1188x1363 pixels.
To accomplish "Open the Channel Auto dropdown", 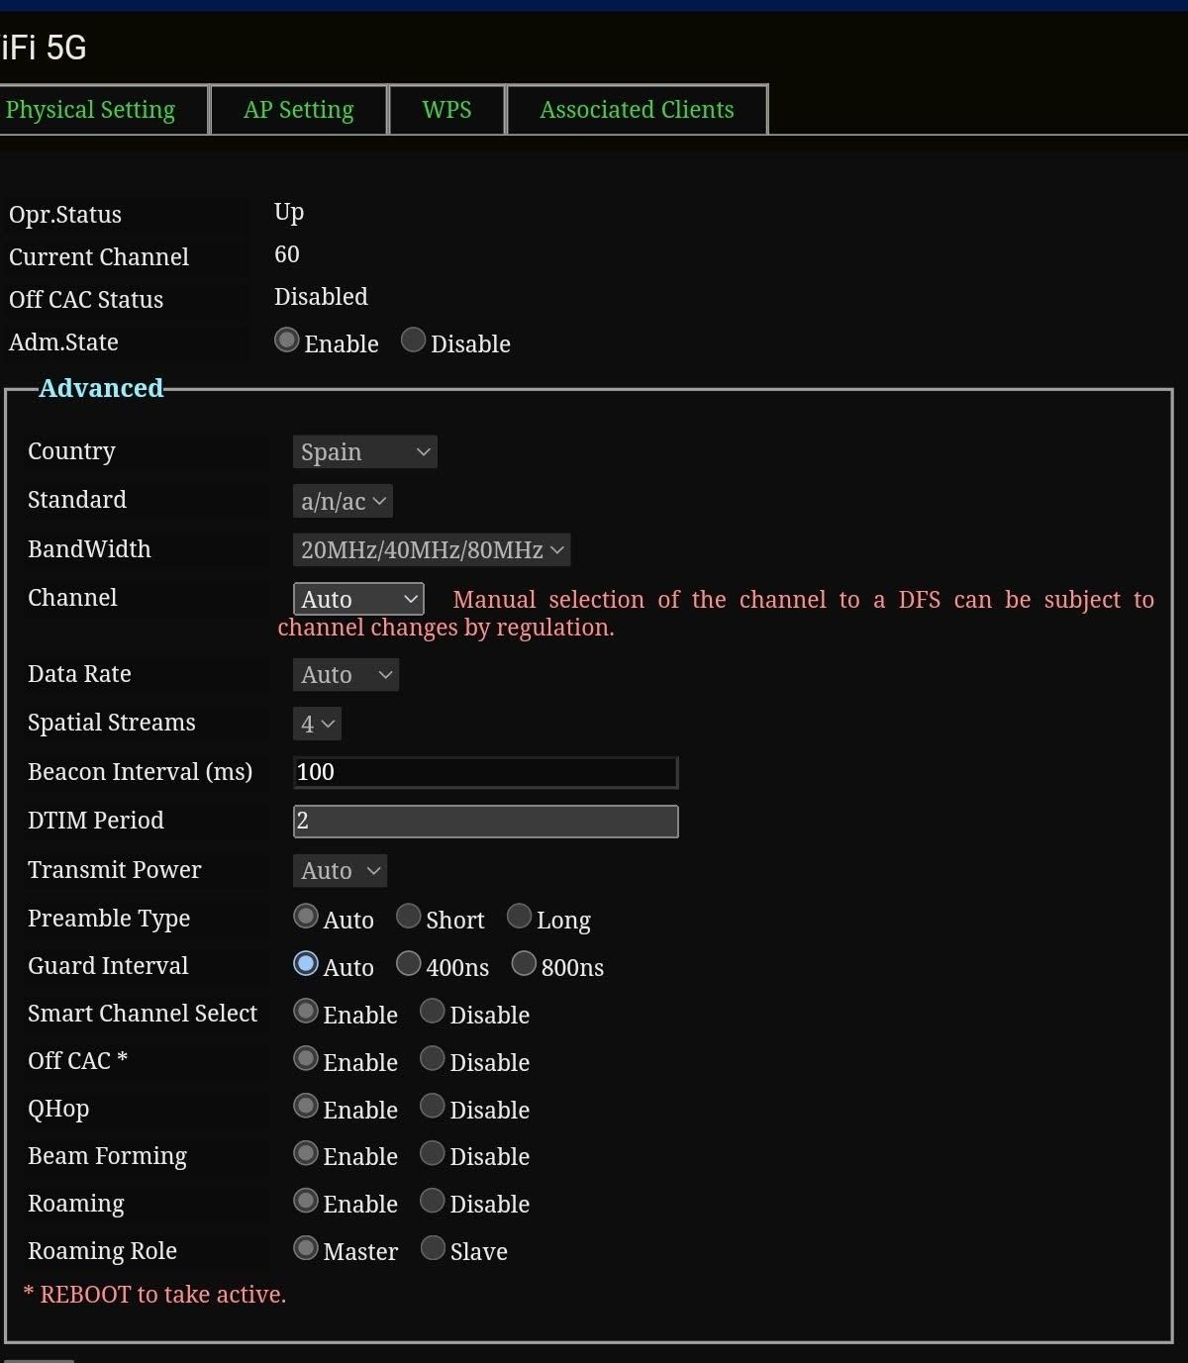I will click(357, 598).
